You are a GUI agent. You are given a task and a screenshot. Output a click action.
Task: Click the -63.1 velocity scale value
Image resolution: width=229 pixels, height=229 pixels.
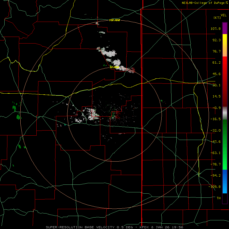216,153
